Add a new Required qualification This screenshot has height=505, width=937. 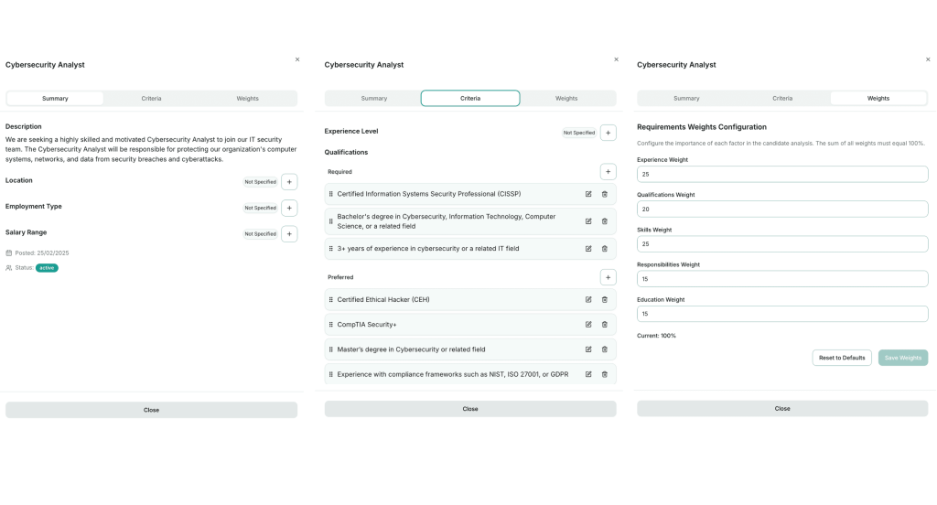[609, 171]
